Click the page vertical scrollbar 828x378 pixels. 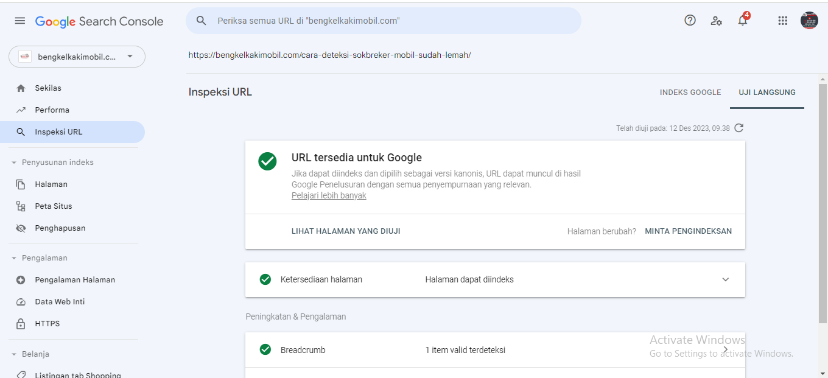click(823, 201)
